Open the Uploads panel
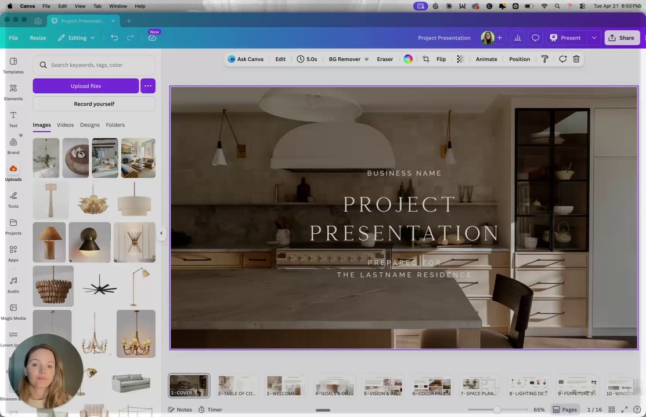 [x=13, y=173]
